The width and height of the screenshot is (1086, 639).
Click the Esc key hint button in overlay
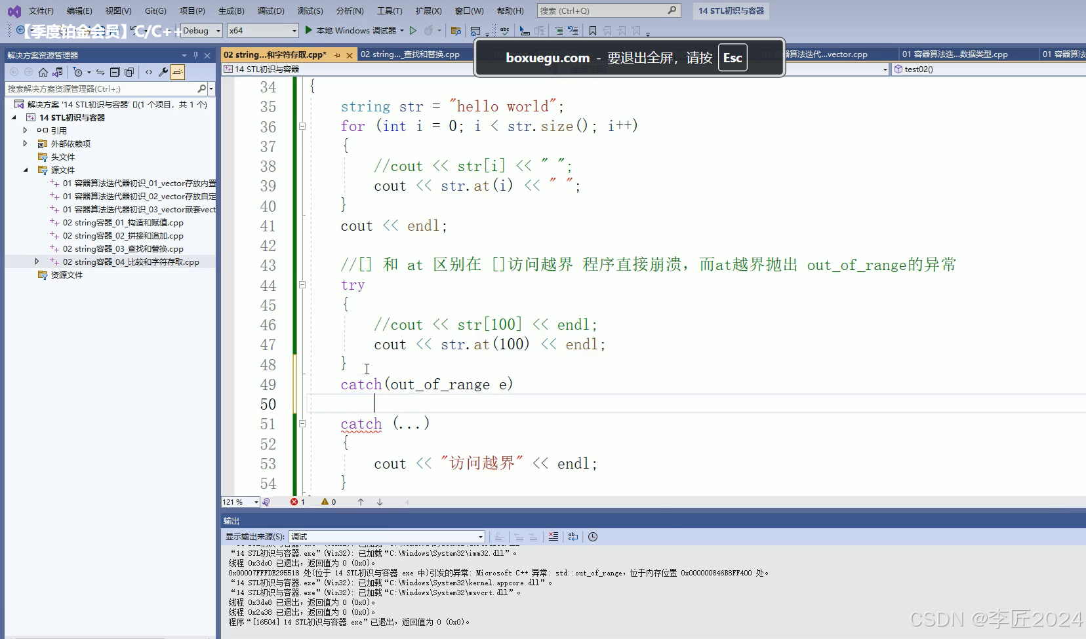click(x=733, y=58)
